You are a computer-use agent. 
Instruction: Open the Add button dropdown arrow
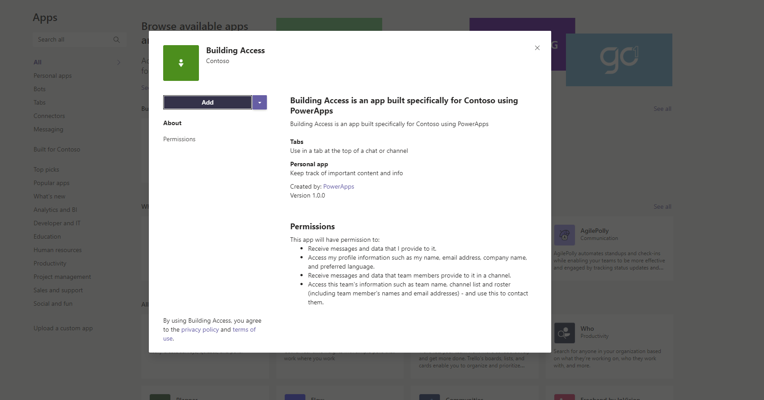click(x=260, y=102)
